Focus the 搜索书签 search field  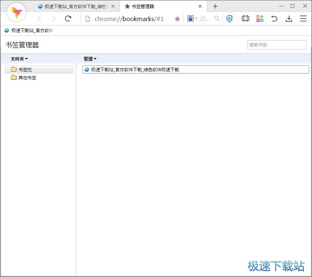click(x=277, y=45)
